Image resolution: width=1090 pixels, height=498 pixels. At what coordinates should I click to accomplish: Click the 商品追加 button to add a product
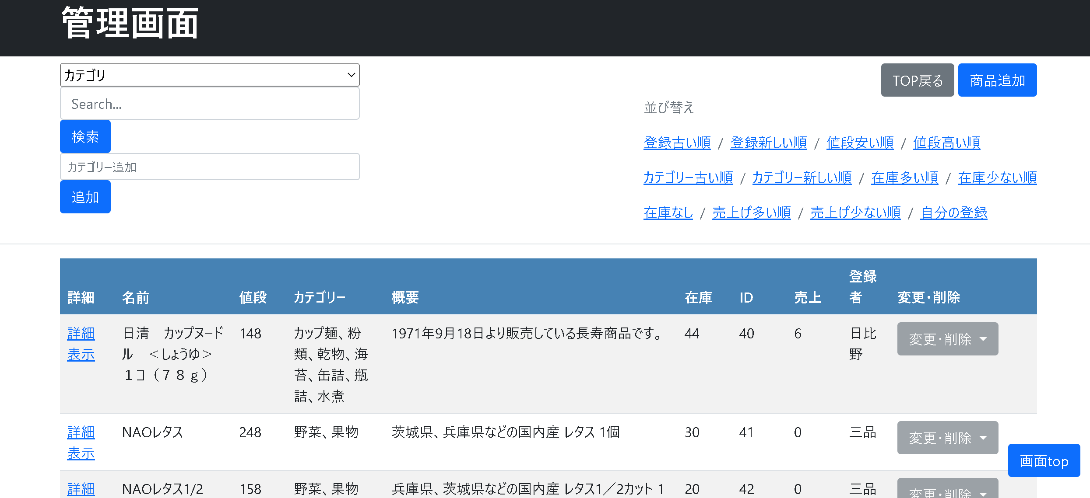pyautogui.click(x=997, y=80)
